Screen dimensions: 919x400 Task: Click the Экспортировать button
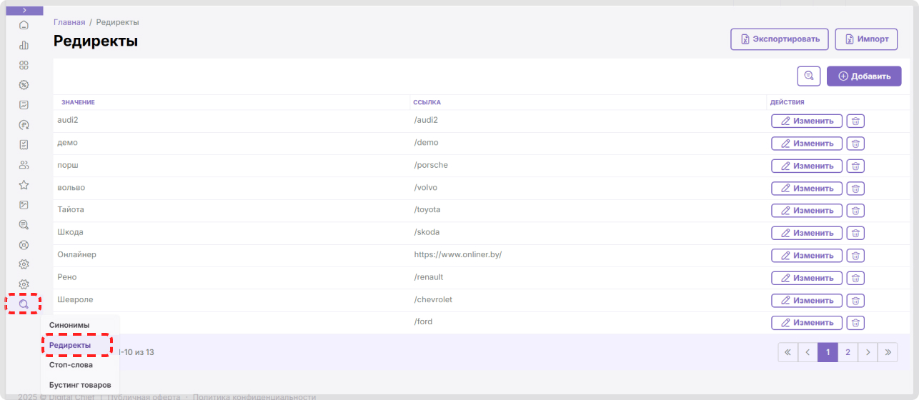779,39
